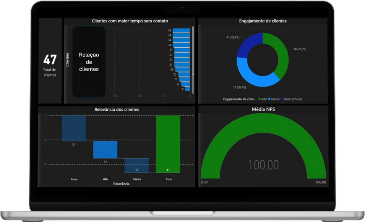The width and height of the screenshot is (365, 222).
Task: Click the Relevância dos clientes chart title
Action: pyautogui.click(x=117, y=110)
